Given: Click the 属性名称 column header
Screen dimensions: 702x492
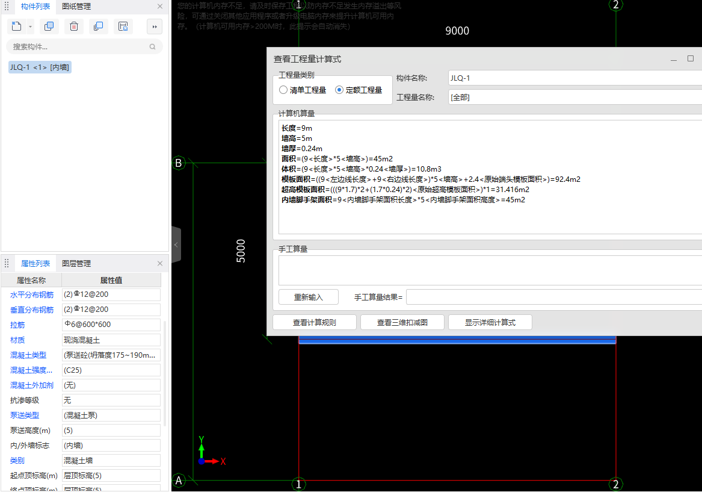Looking at the screenshot, I should pos(31,280).
